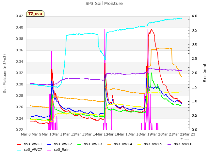Click the 0.0 rain axis value
209x156 pixels.
click(194, 130)
